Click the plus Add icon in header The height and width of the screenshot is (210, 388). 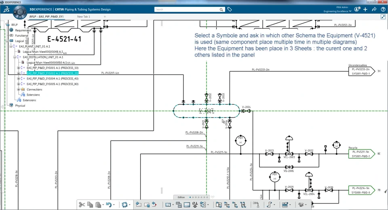coord(365,9)
